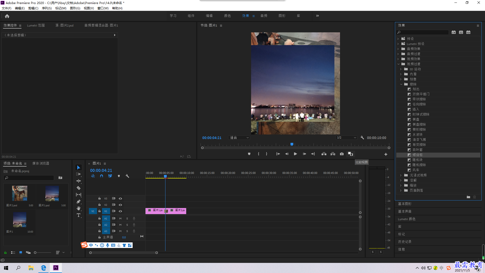Step forward one frame
This screenshot has width=485, height=273.
304,154
